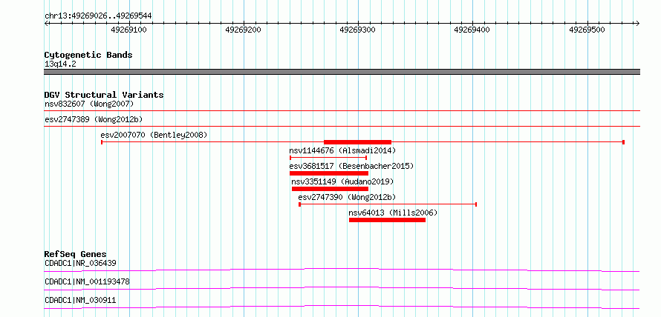Click the 49269400 ruler tick label
The height and width of the screenshot is (317, 661).
pos(472,30)
